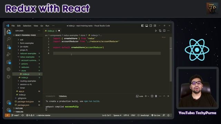Viewport: 221px width, 124px height.
Task: Open the File menu
Action: (x=13, y=26)
